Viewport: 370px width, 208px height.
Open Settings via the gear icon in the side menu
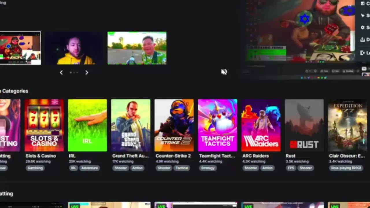[x=362, y=27]
